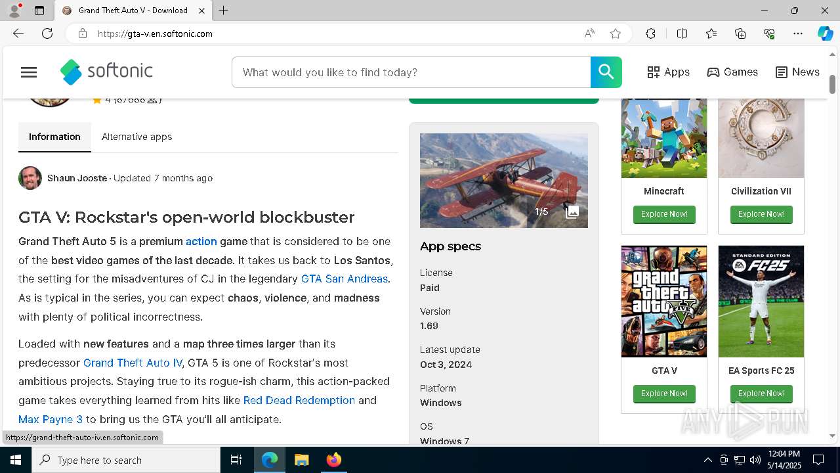The image size is (840, 473).
Task: Click Explore Now under Civilization VII
Action: (761, 214)
